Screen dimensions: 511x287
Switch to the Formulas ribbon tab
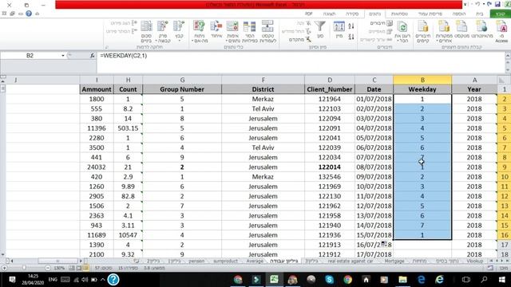click(x=399, y=14)
